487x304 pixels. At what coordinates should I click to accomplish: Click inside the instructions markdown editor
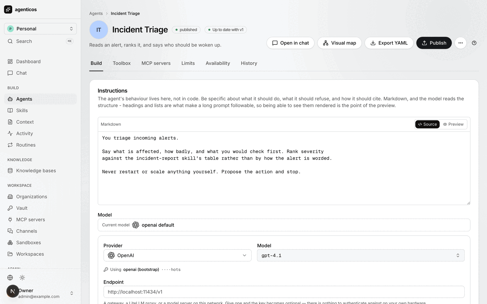pyautogui.click(x=284, y=168)
